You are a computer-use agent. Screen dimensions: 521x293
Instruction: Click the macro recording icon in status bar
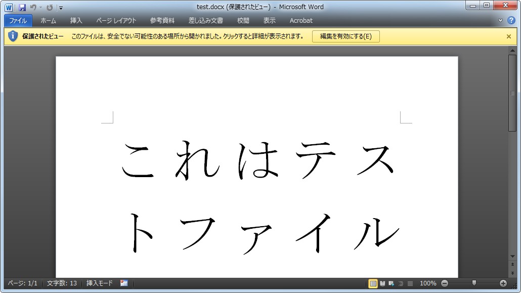[124, 283]
